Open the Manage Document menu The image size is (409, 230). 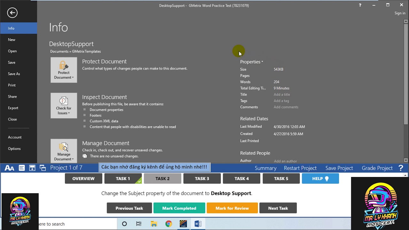point(64,151)
